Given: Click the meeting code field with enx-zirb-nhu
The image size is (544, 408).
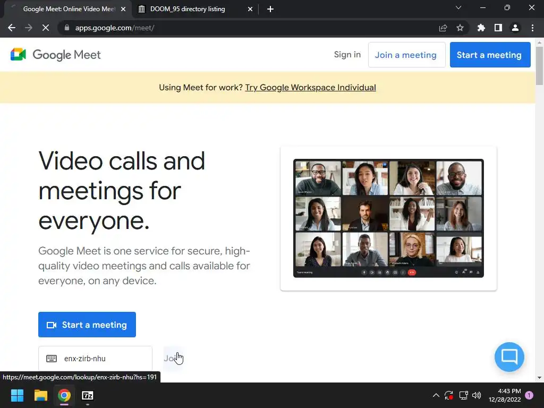Looking at the screenshot, I should (95, 359).
